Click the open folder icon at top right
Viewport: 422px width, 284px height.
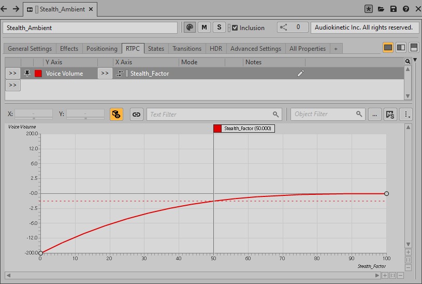click(x=381, y=9)
